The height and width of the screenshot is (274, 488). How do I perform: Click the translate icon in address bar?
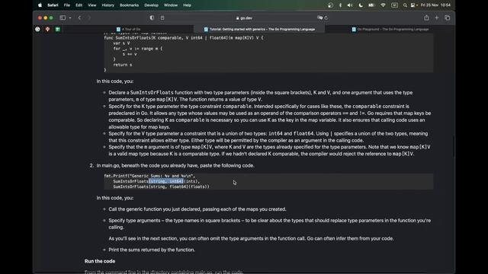[x=319, y=18]
